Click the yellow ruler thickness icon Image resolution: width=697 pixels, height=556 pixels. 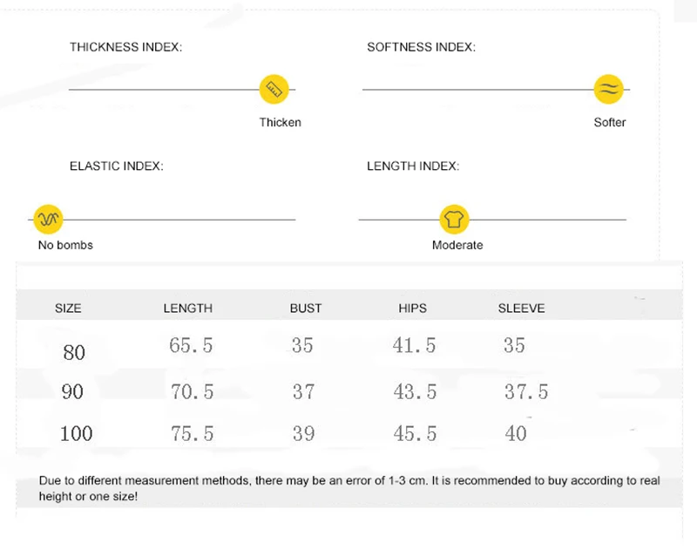(x=274, y=89)
